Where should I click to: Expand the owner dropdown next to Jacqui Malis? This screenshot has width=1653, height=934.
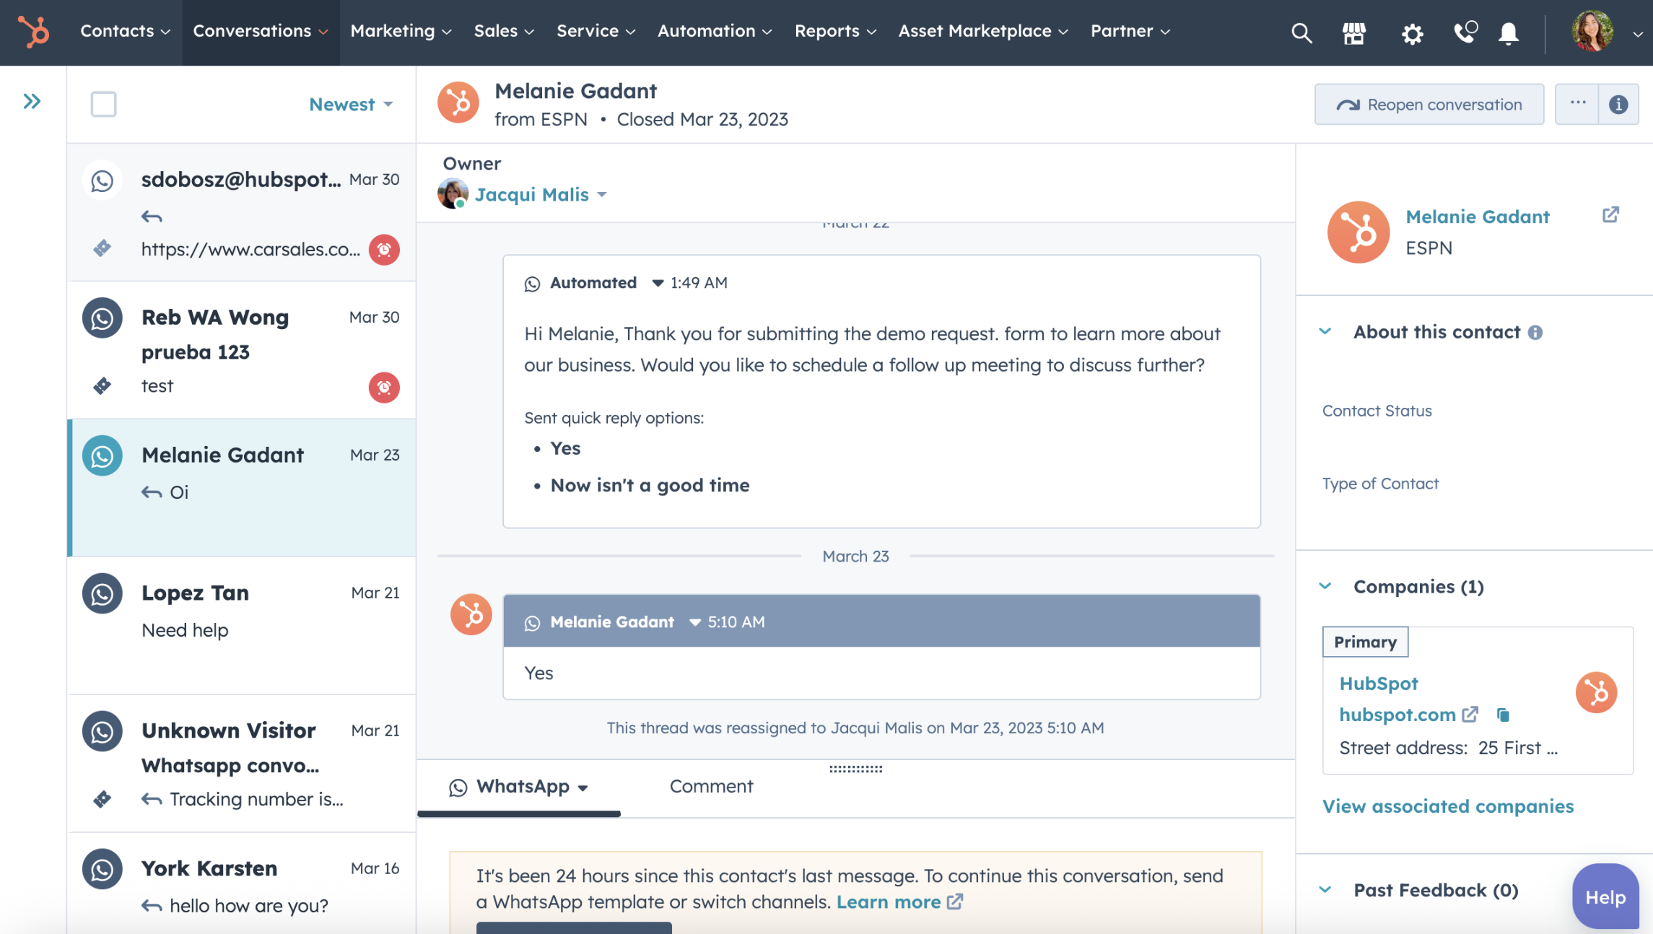603,194
